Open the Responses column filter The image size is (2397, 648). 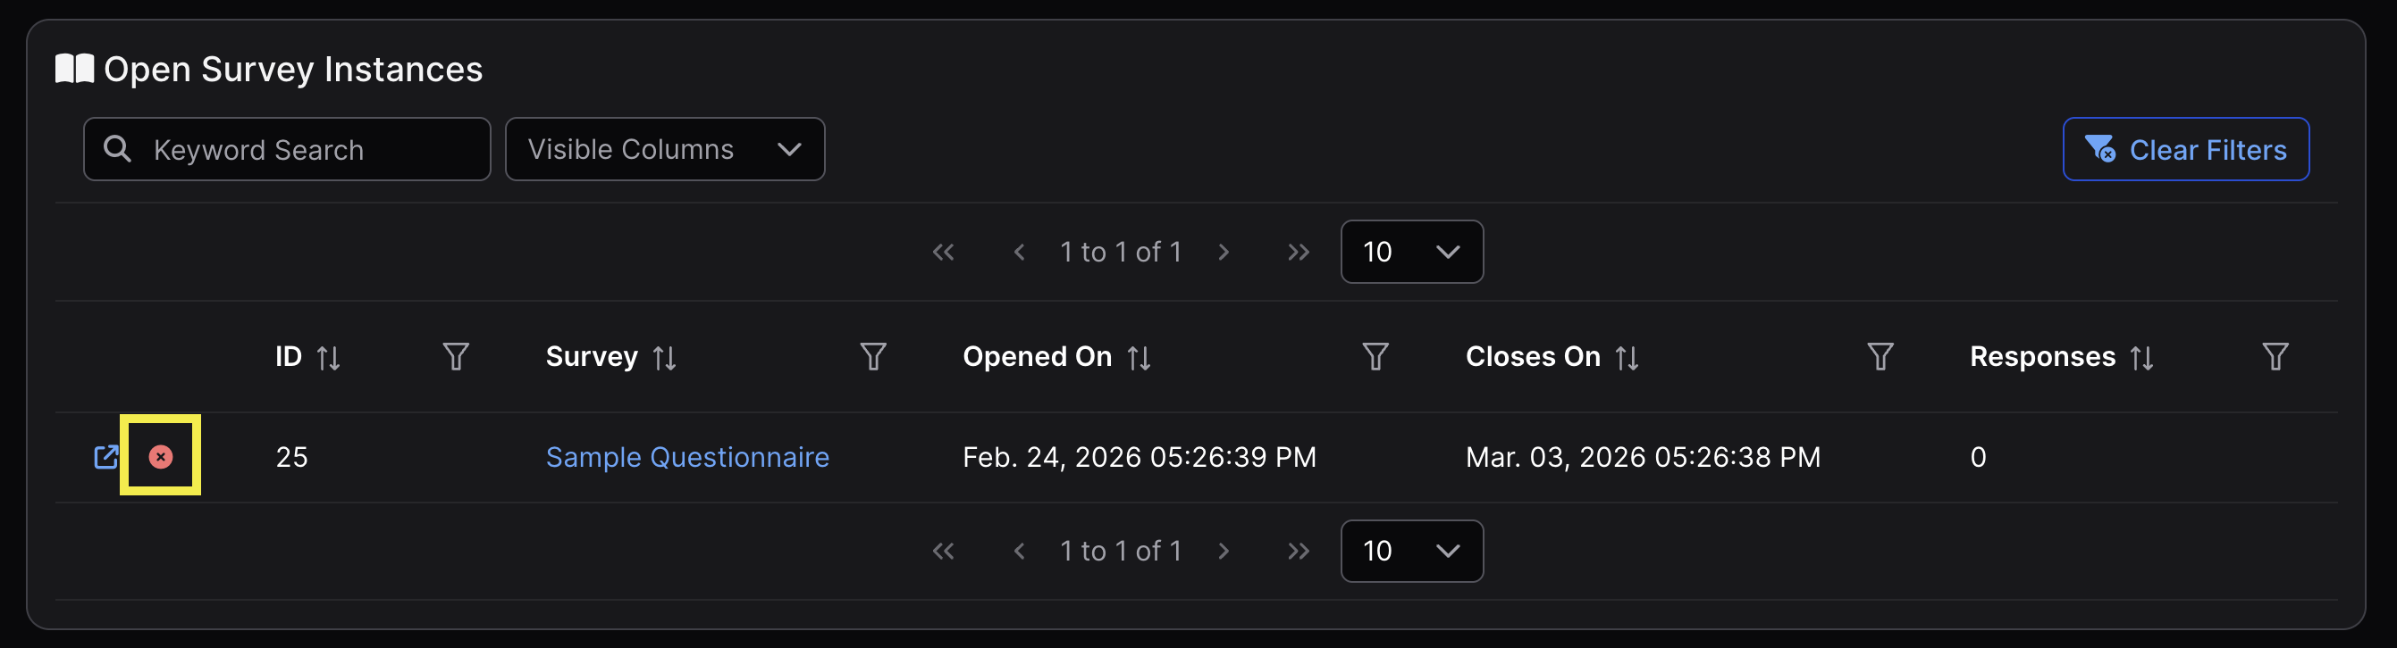(x=2275, y=357)
